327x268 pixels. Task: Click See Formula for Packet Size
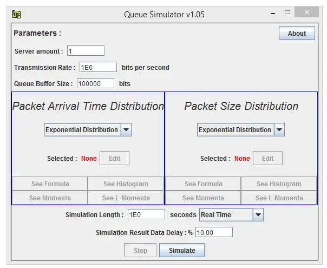(x=204, y=184)
